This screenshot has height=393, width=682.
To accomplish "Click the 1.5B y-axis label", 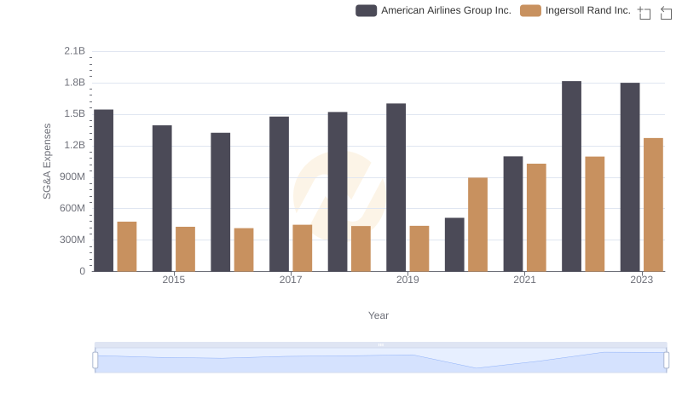I will tap(75, 114).
